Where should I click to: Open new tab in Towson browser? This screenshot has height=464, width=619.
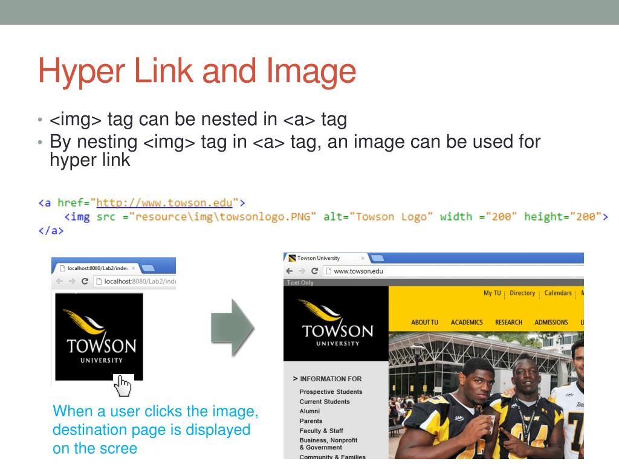click(x=377, y=258)
